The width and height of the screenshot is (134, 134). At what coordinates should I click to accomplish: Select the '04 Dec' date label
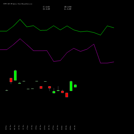coord(75,127)
